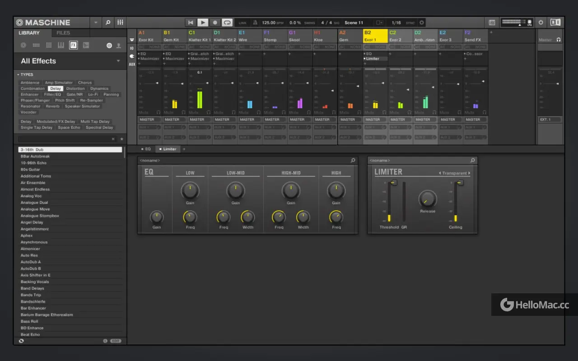This screenshot has height=361, width=578.
Task: Click the Play button in transport
Action: (x=203, y=23)
